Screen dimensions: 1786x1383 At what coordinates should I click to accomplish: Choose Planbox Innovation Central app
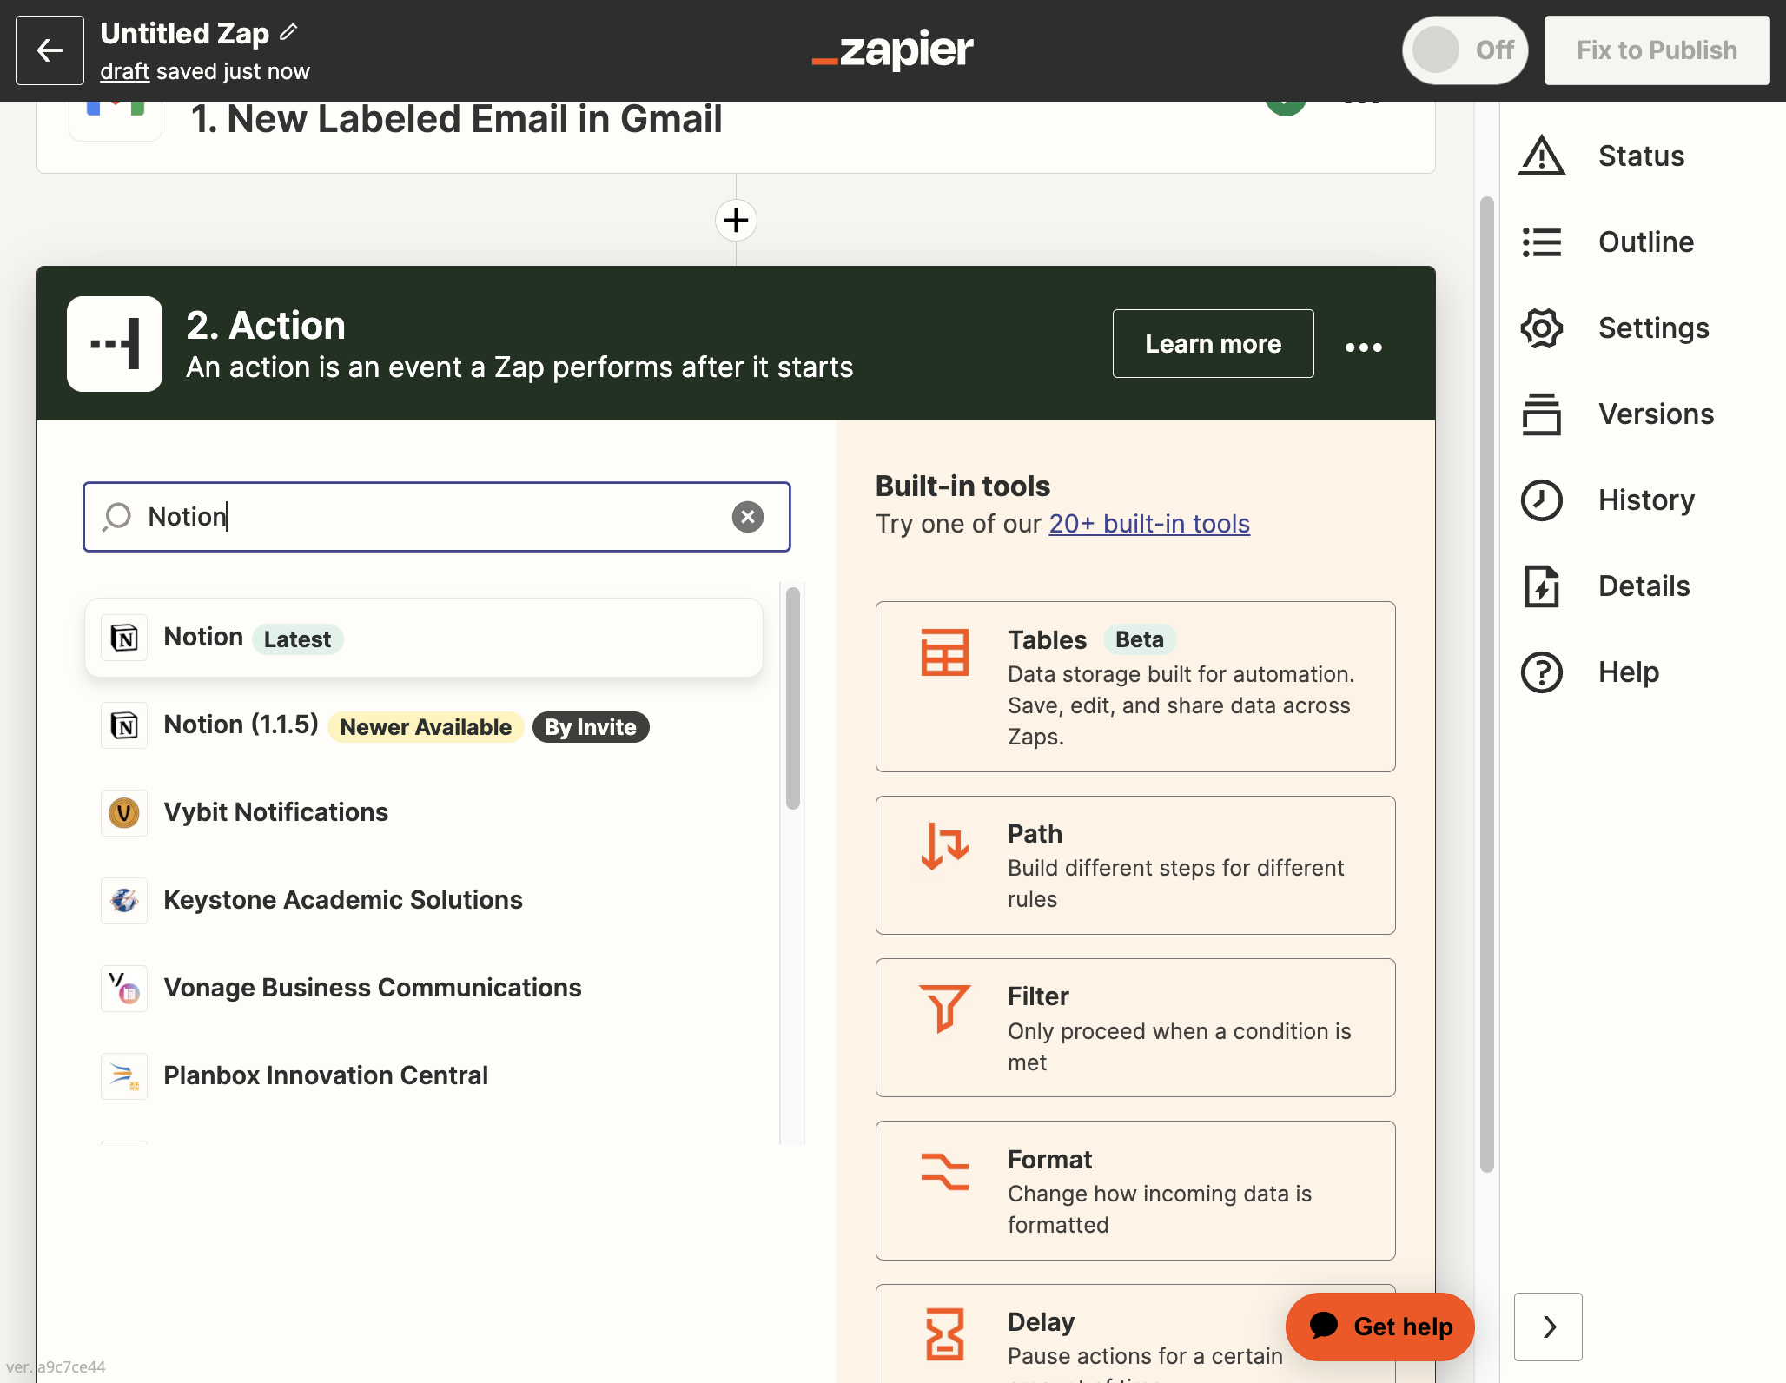(424, 1076)
